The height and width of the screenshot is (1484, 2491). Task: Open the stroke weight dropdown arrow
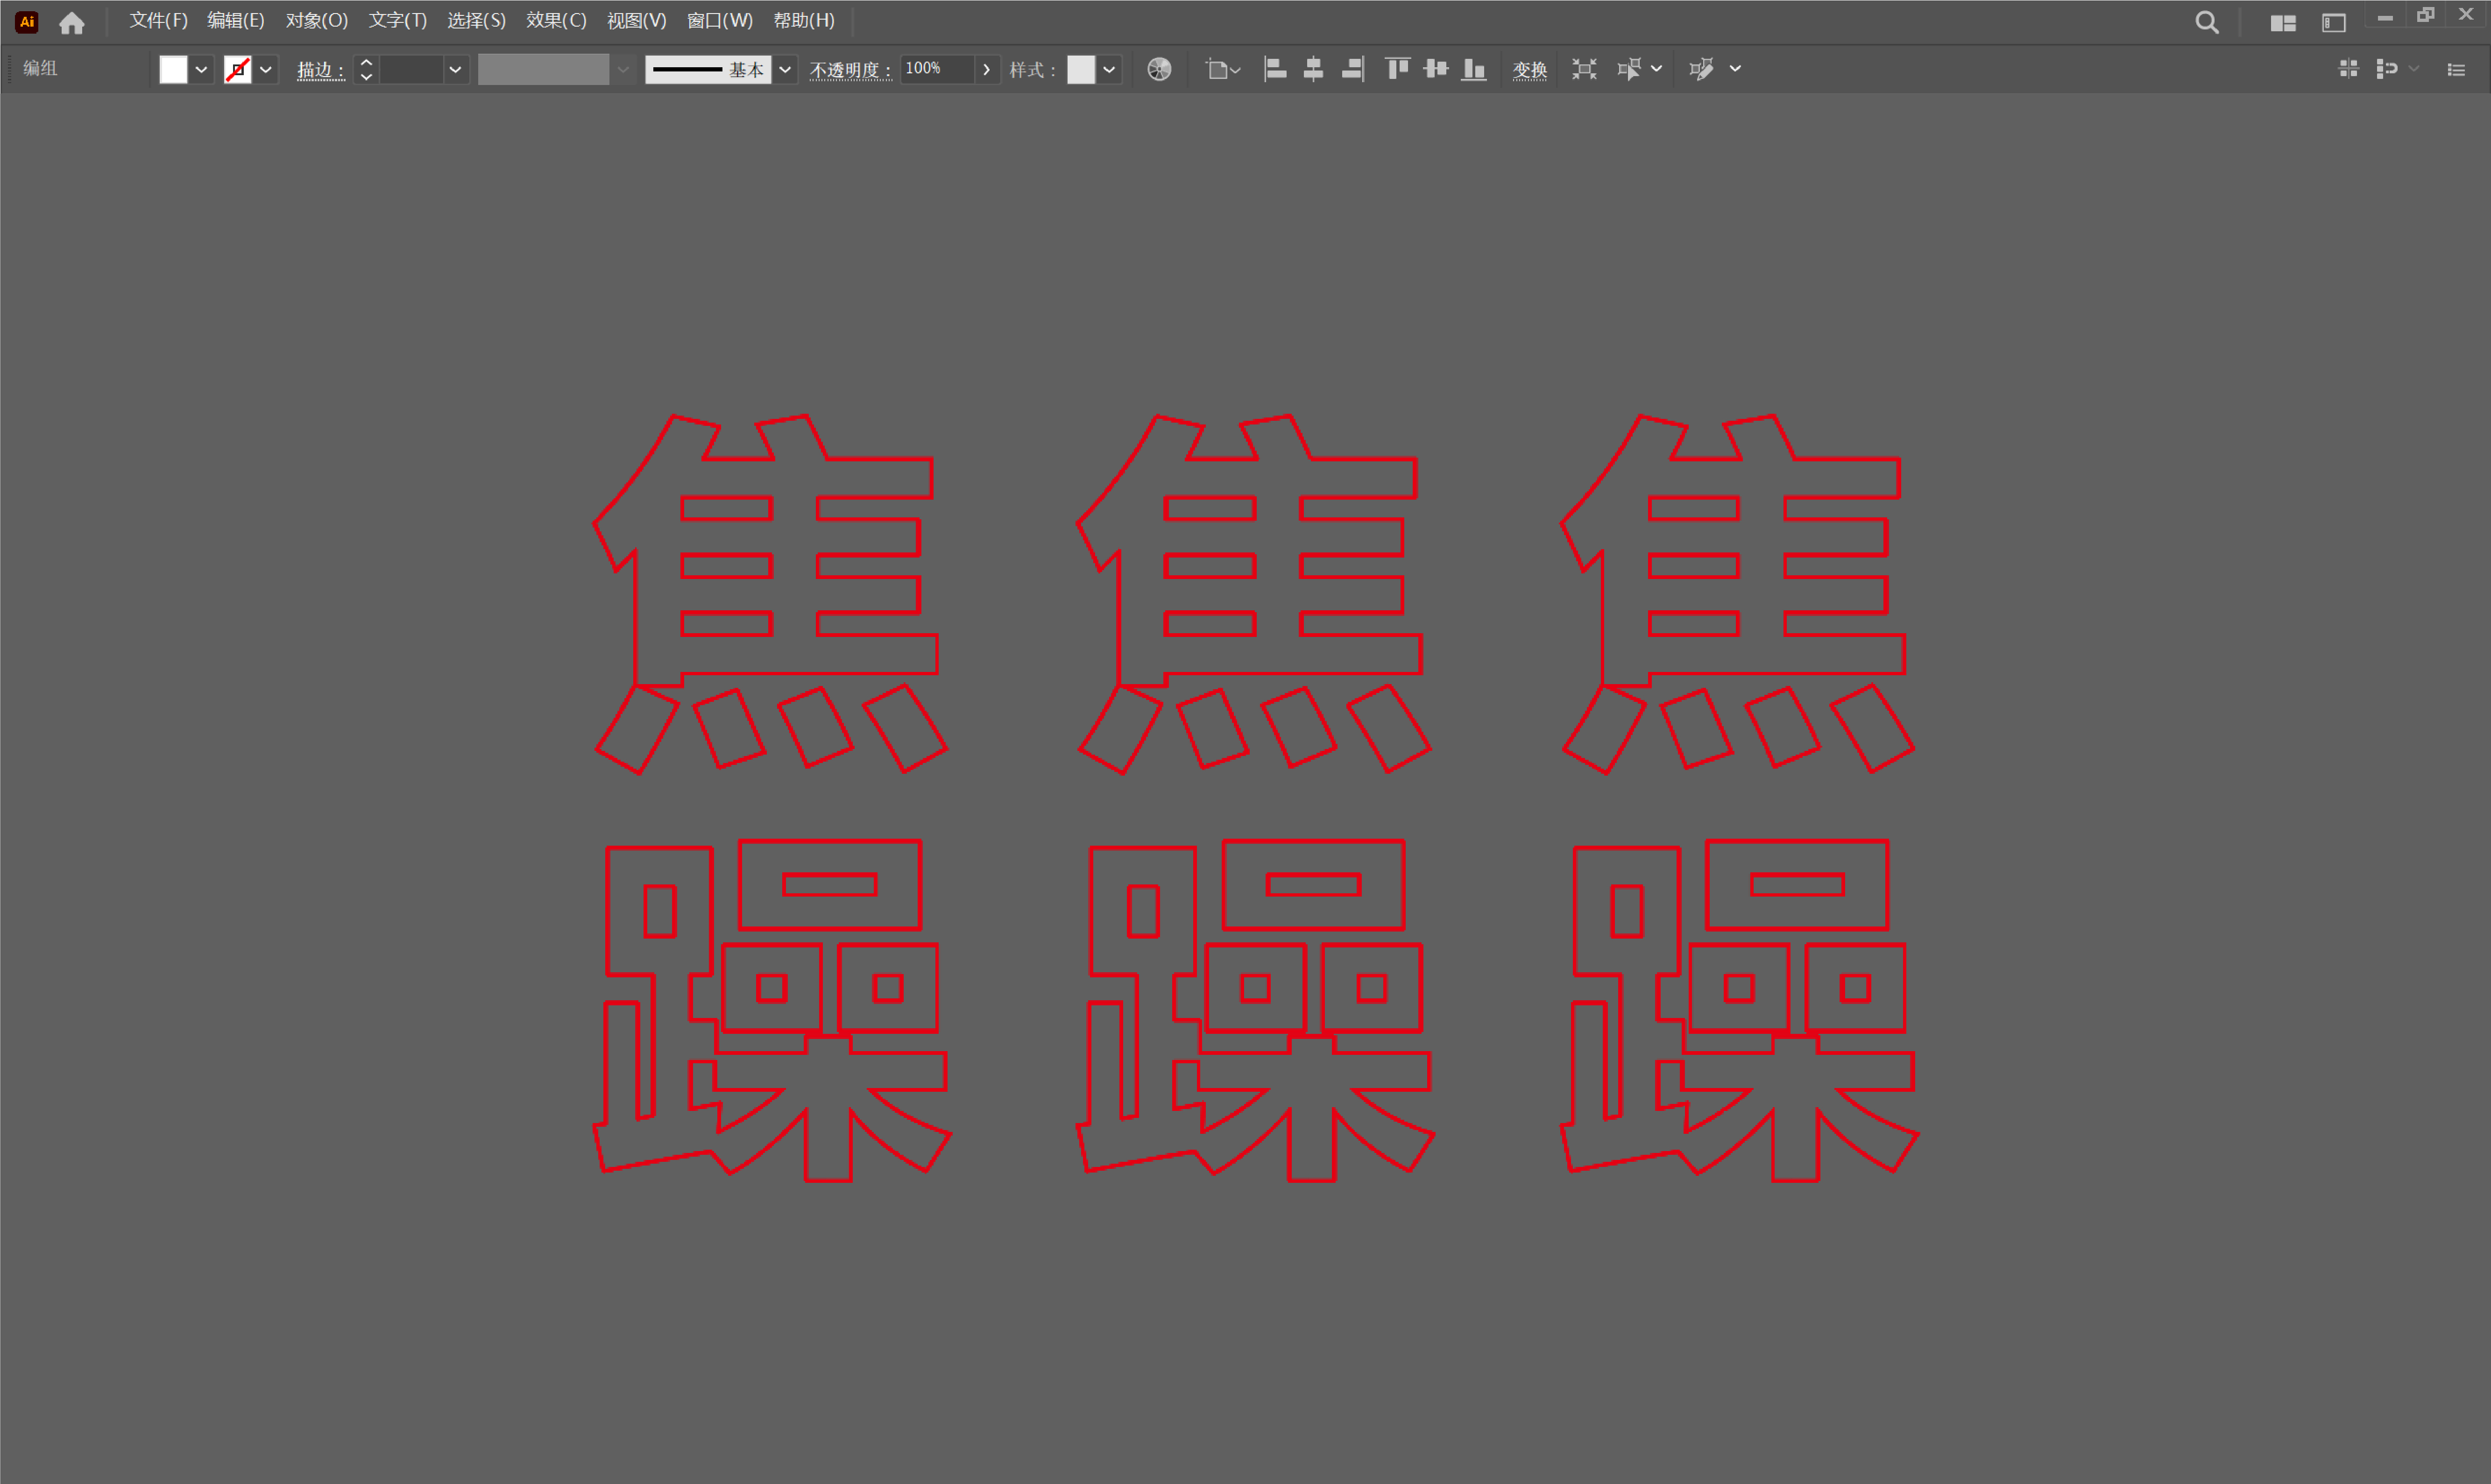(x=455, y=69)
